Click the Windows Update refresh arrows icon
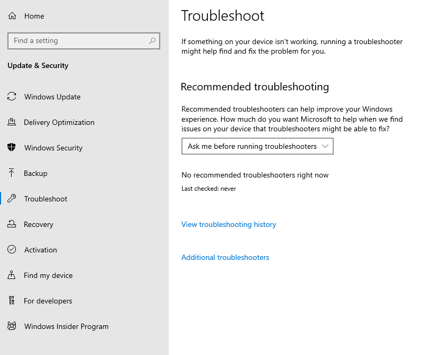Viewport: 434px width, 355px height. pyautogui.click(x=12, y=97)
